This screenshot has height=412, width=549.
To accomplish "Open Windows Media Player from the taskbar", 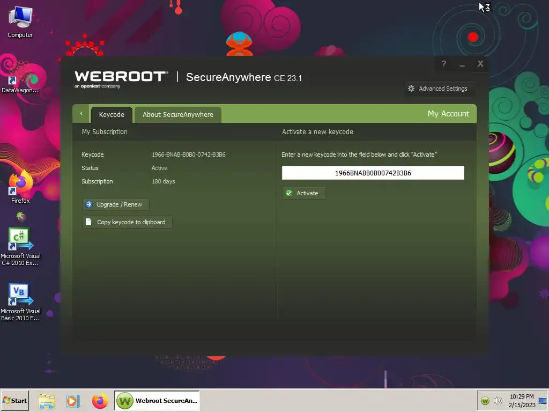I will (x=73, y=401).
